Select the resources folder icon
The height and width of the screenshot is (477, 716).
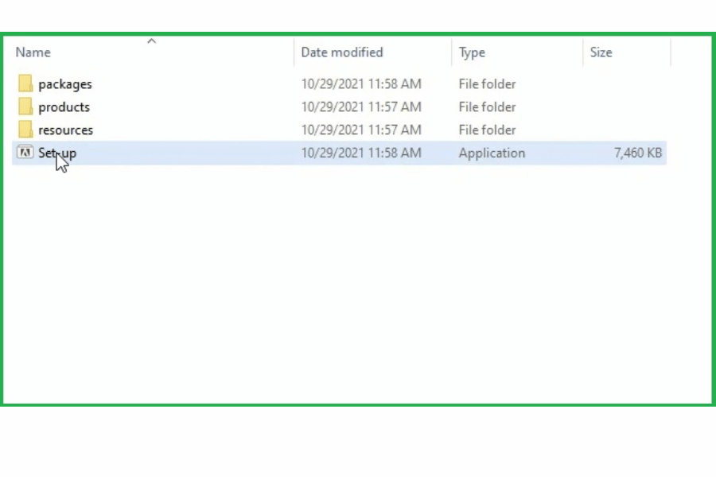point(25,130)
